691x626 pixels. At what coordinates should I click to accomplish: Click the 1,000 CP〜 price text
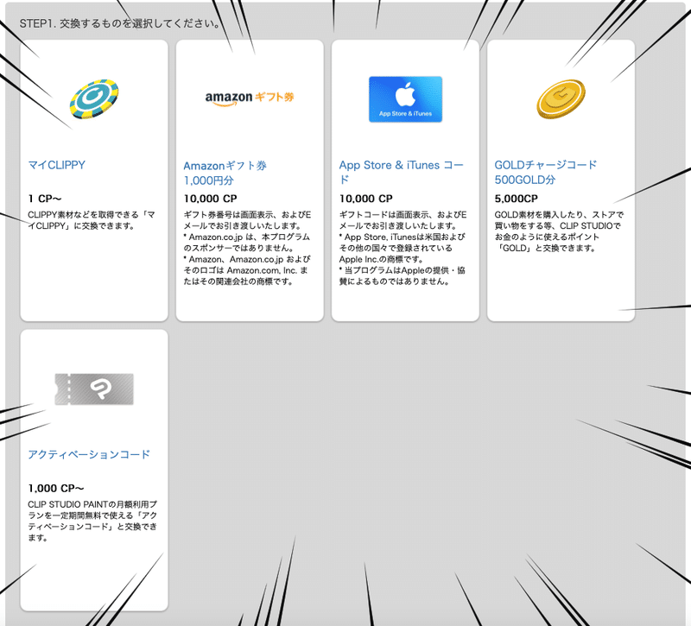(56, 488)
